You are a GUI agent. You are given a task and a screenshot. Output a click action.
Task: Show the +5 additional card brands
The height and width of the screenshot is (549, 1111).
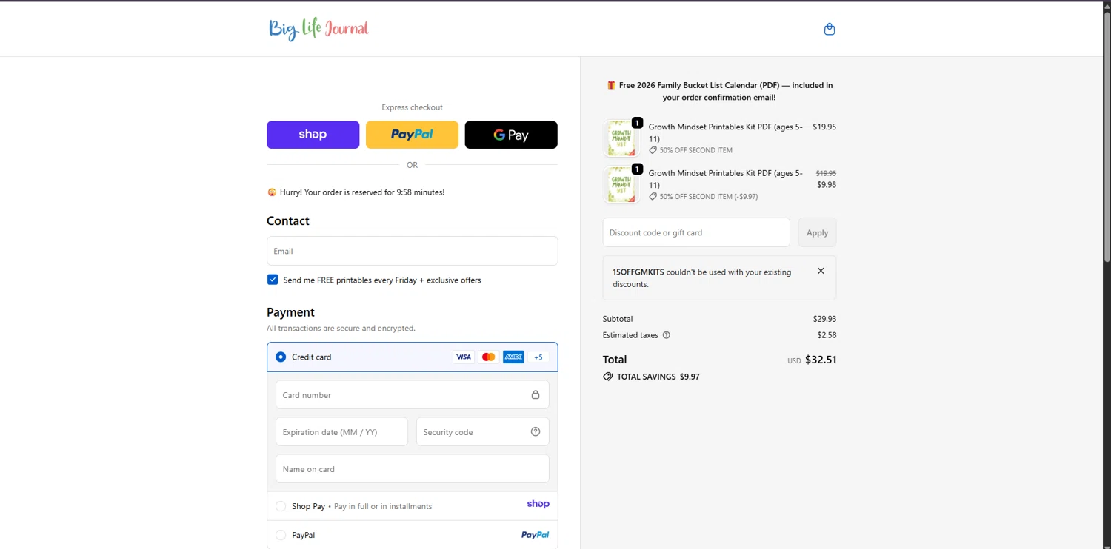[538, 357]
